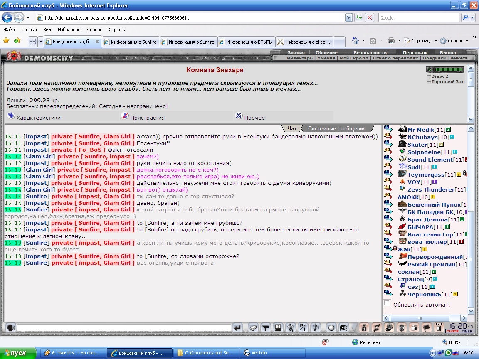The image size is (479, 359).
Task: Click the printer icon in IE toolbar
Action: click(x=391, y=41)
